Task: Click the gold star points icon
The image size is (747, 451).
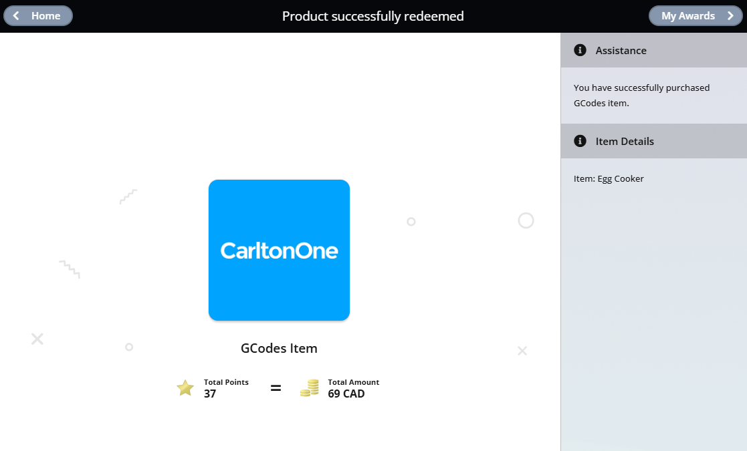Action: tap(185, 388)
